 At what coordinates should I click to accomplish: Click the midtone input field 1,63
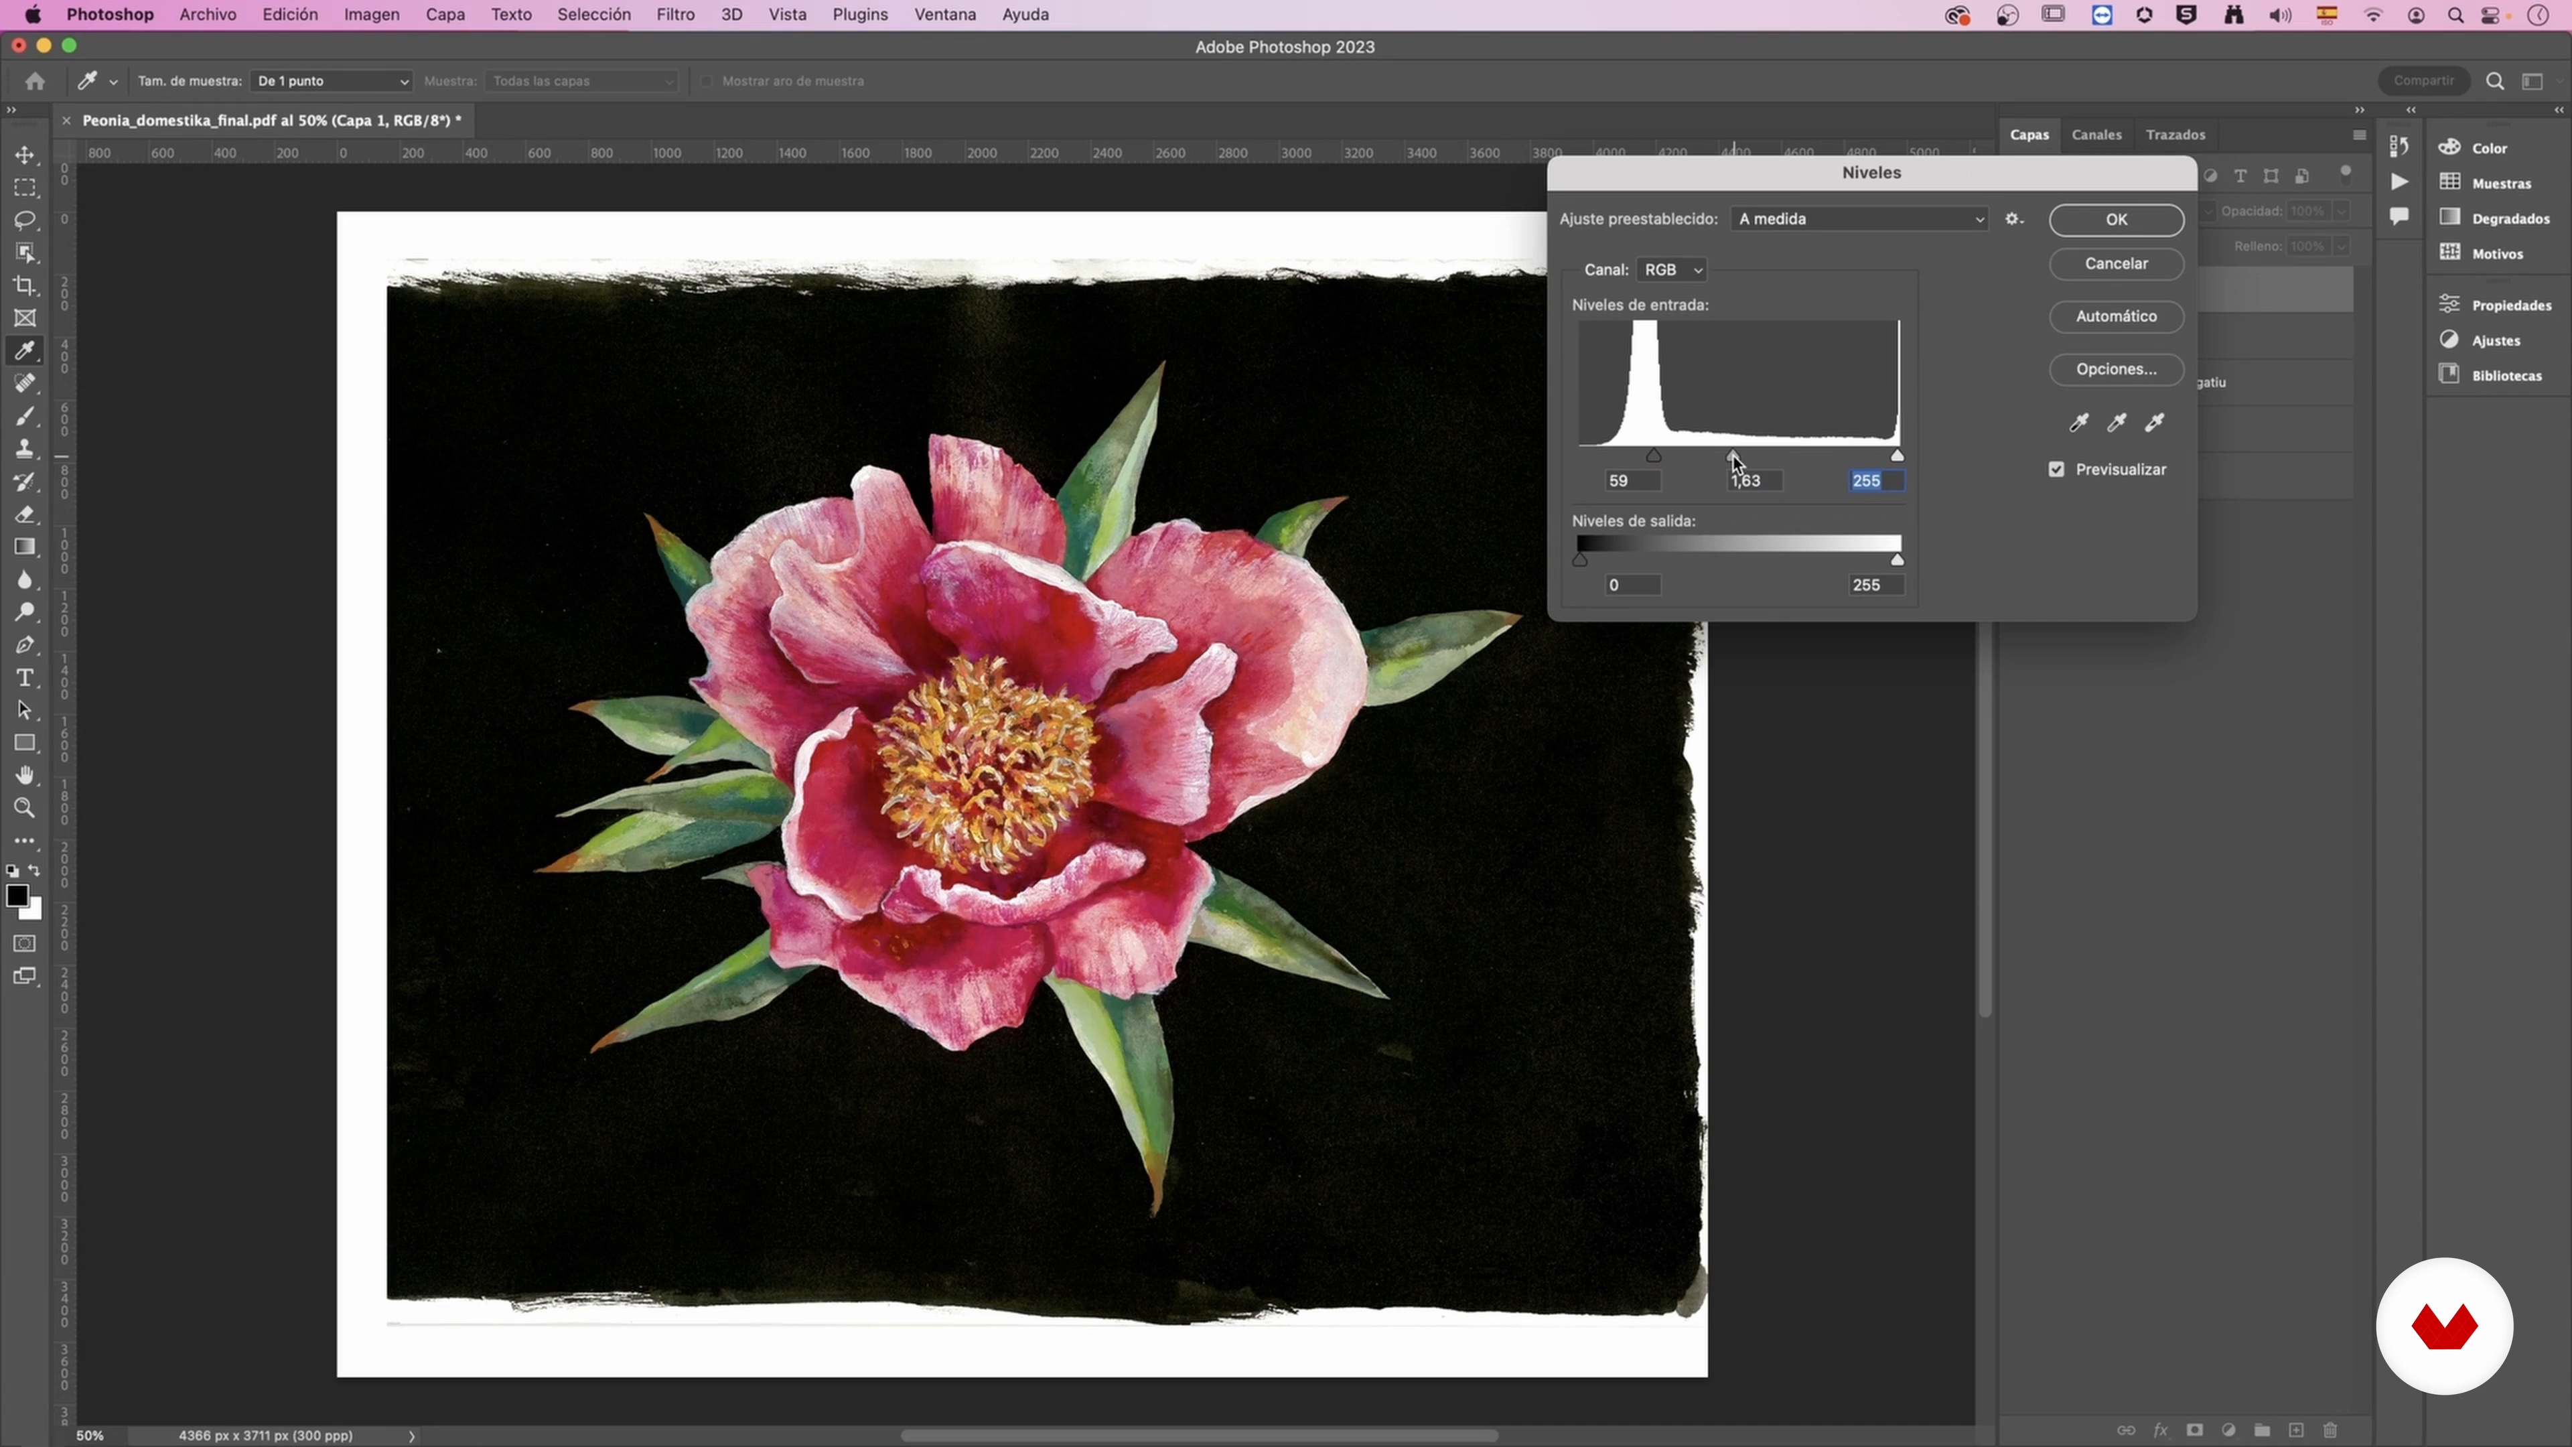(x=1754, y=480)
